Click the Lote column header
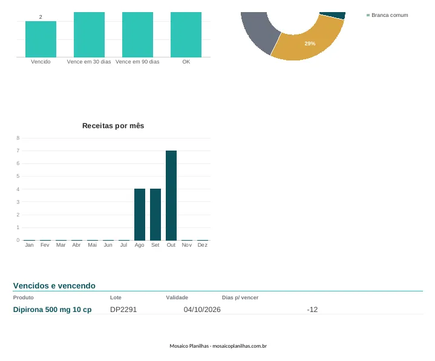This screenshot has width=435, height=361. tap(116, 298)
